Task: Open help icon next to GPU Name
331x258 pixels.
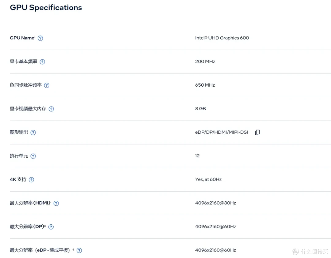Action: (40, 38)
